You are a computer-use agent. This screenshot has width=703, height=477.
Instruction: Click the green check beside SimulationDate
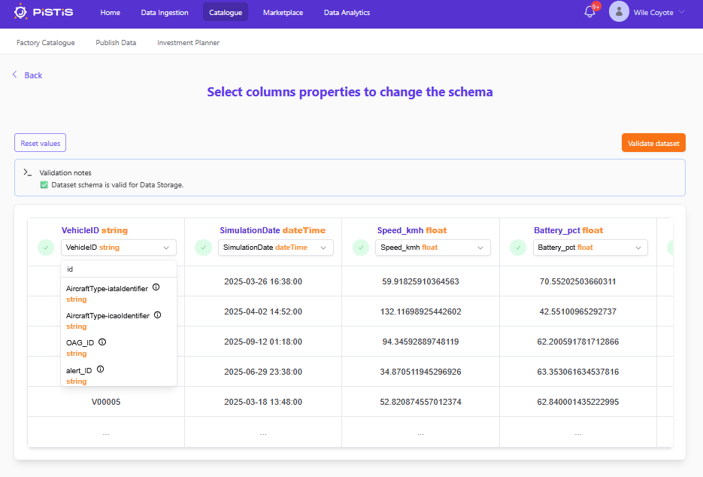(203, 248)
